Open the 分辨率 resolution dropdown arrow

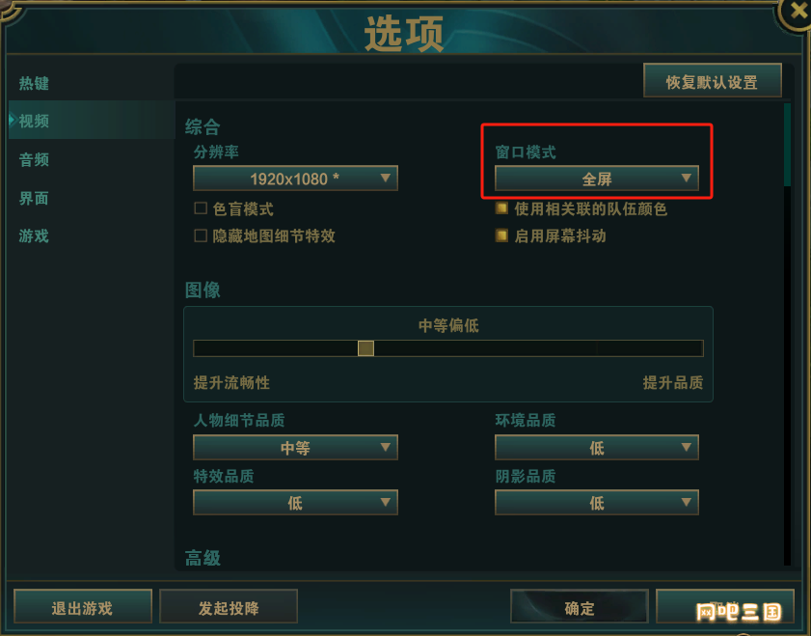click(x=385, y=178)
